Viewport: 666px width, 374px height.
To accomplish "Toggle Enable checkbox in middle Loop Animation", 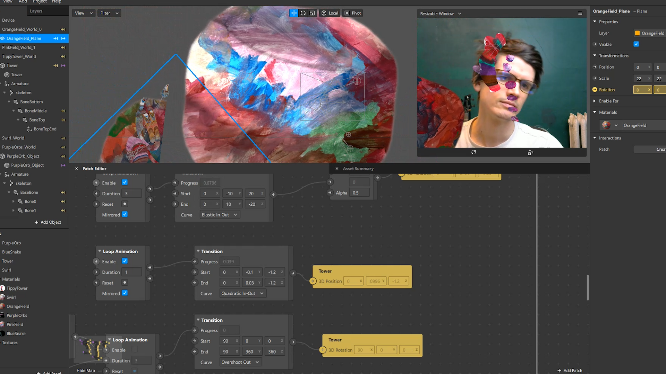I will click(125, 261).
